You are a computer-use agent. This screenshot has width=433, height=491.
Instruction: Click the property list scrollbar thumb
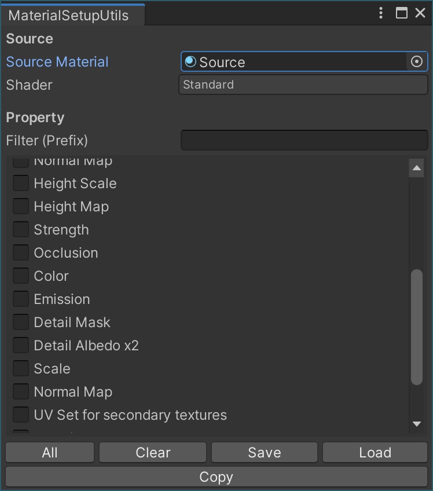coord(417,327)
